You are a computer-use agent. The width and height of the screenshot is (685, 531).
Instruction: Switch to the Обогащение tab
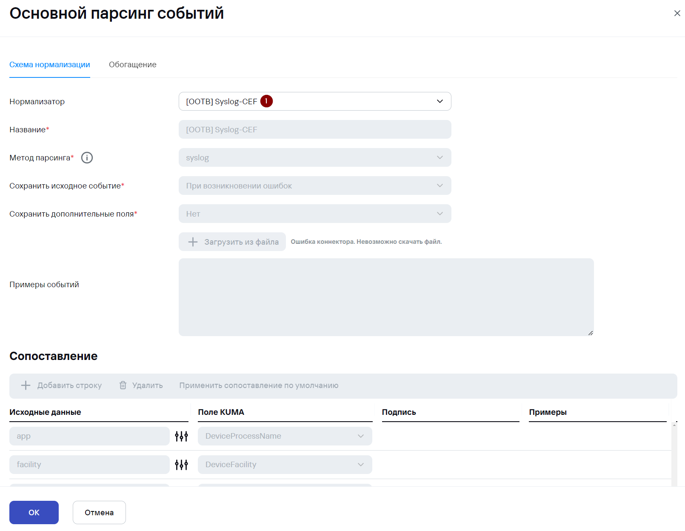click(133, 65)
